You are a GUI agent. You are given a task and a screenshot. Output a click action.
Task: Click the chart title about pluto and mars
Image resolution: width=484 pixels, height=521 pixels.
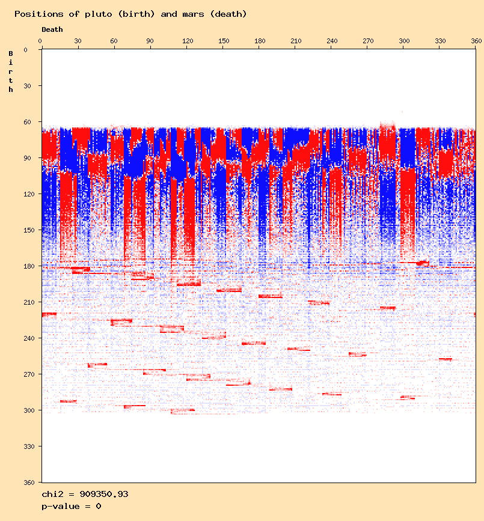click(130, 14)
